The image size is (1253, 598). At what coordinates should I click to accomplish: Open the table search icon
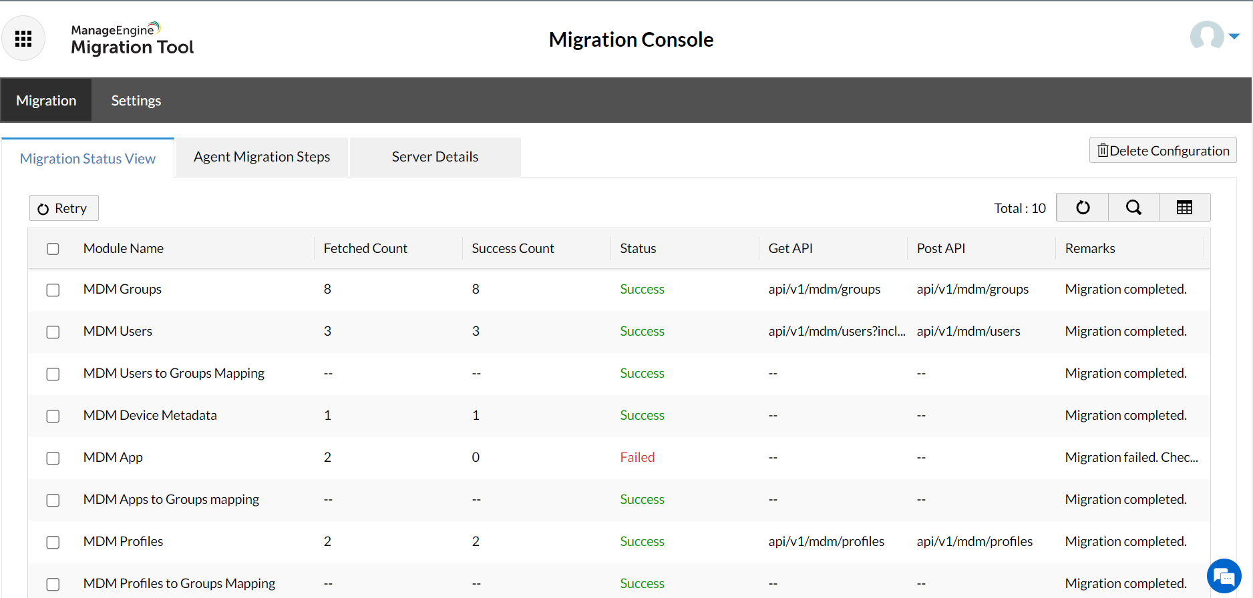pyautogui.click(x=1133, y=208)
